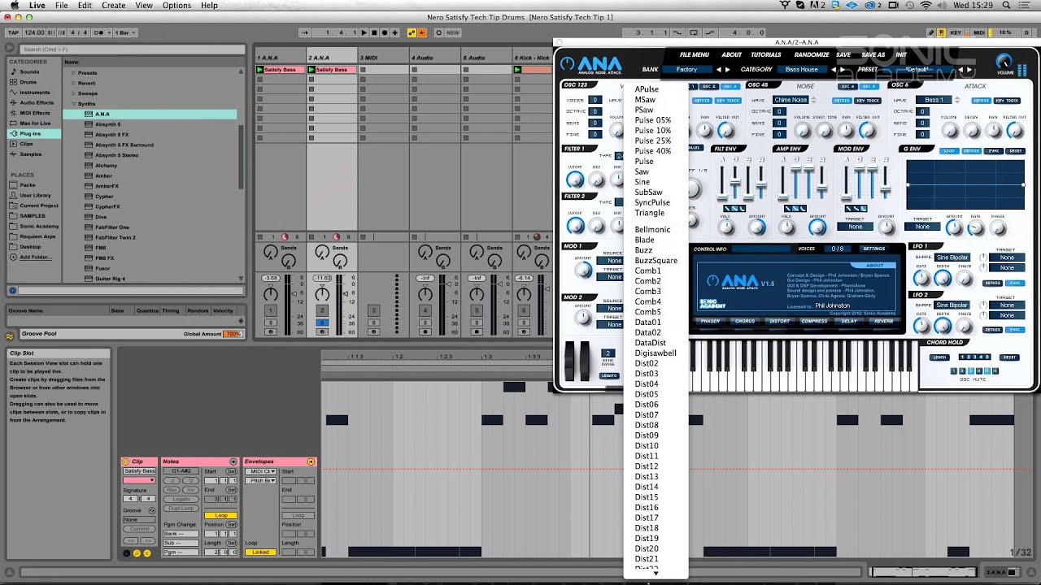Open the Audio Effects category

[37, 102]
